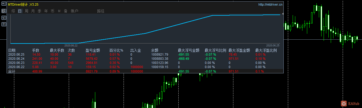Click total lots value 488.99
The height and width of the screenshot is (108, 362).
pyautogui.click(x=37, y=71)
